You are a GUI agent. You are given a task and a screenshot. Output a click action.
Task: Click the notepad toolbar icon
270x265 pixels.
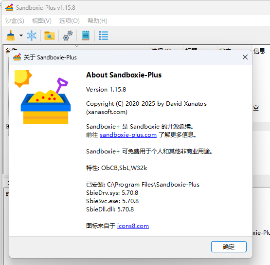coord(86,36)
